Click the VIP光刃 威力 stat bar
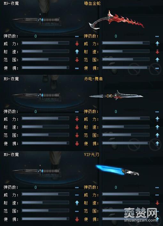This screenshot has width=163, height=226. (126, 194)
